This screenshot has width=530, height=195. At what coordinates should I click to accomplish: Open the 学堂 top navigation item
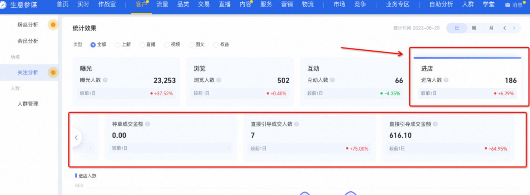488,5
